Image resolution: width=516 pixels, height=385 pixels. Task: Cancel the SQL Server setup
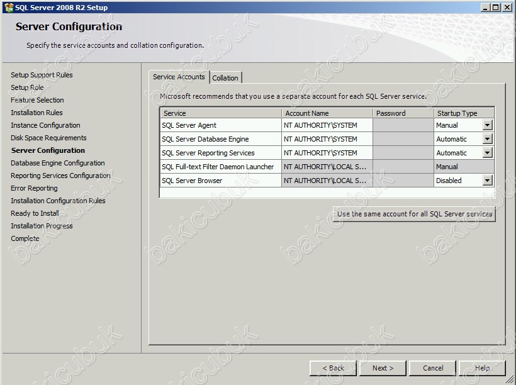pos(433,368)
